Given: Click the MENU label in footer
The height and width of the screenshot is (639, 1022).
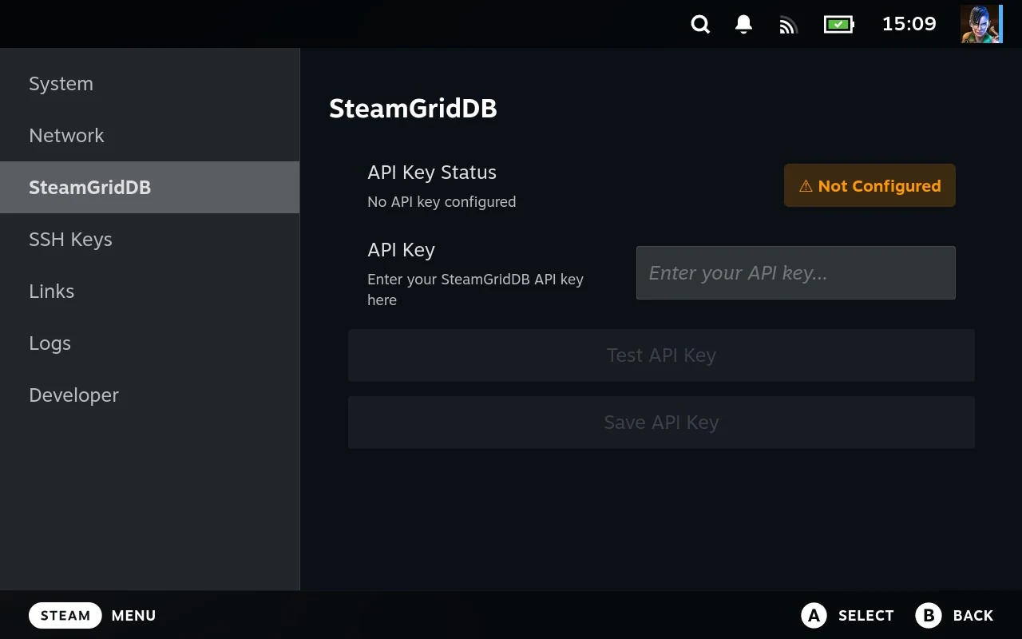Looking at the screenshot, I should click(133, 616).
